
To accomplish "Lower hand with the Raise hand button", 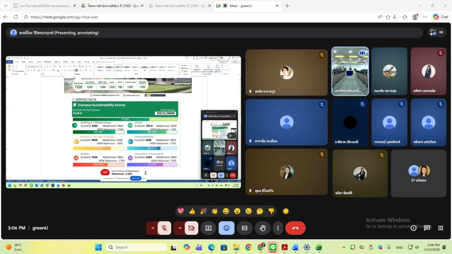I will click(262, 228).
